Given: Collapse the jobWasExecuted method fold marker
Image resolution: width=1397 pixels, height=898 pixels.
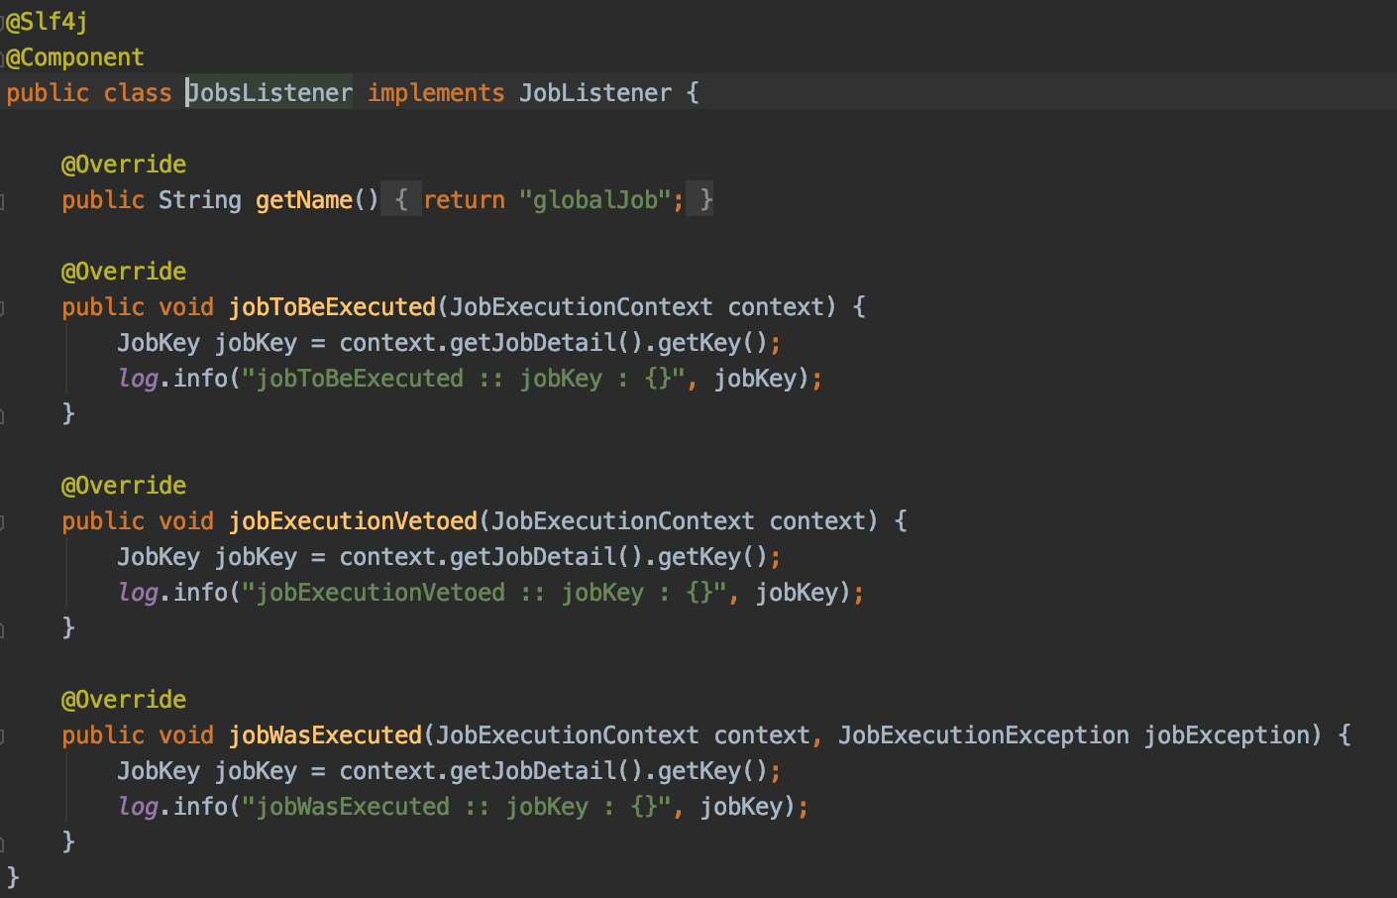Looking at the screenshot, I should click(3, 736).
